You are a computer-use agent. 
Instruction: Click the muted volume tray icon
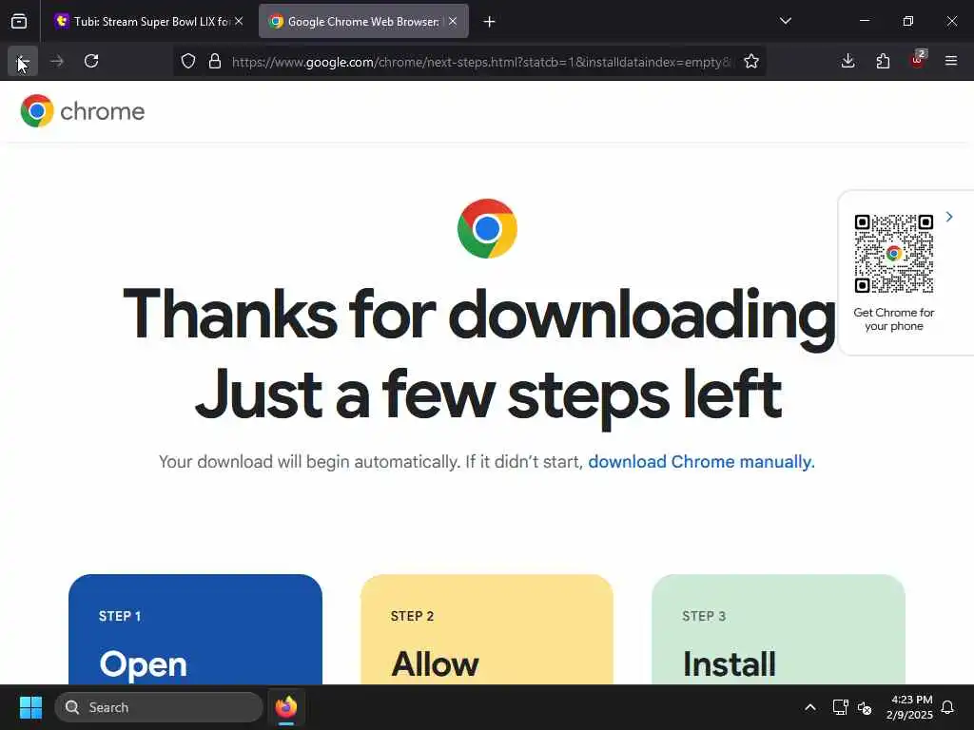tap(865, 707)
